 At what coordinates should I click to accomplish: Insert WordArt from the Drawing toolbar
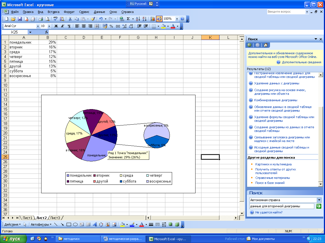95,224
